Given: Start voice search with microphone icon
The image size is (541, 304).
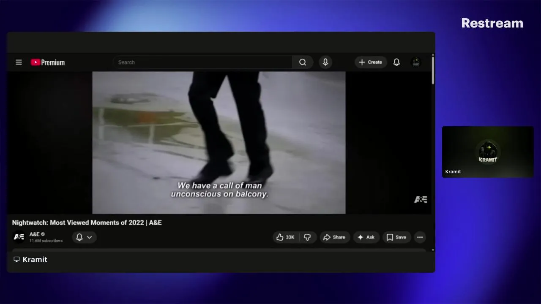Looking at the screenshot, I should (x=325, y=62).
